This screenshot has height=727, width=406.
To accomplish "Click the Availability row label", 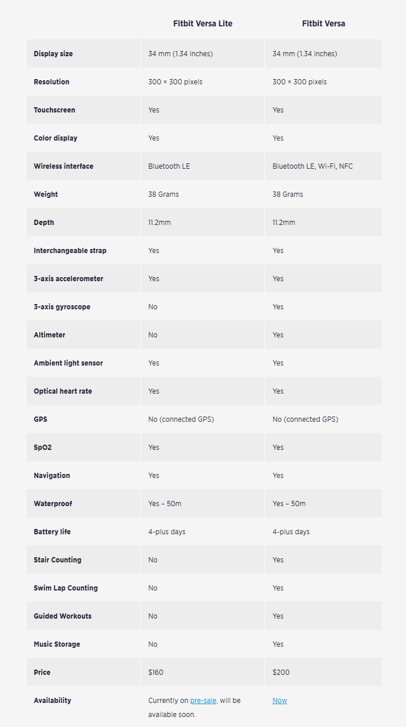I will pyautogui.click(x=52, y=701).
